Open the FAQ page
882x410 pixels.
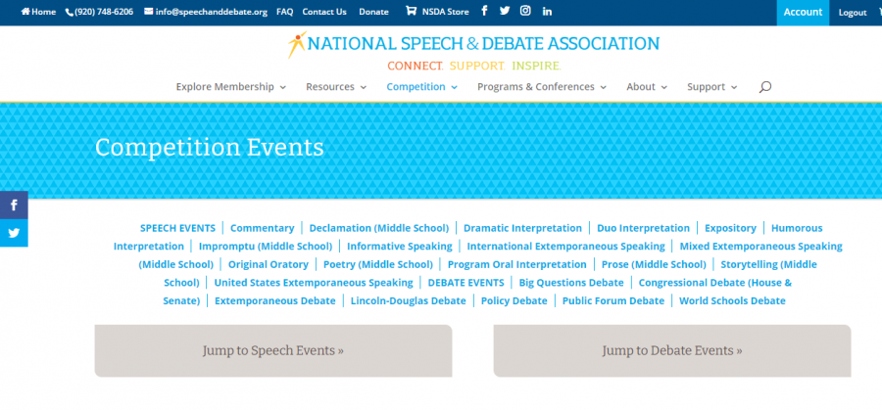coord(284,12)
